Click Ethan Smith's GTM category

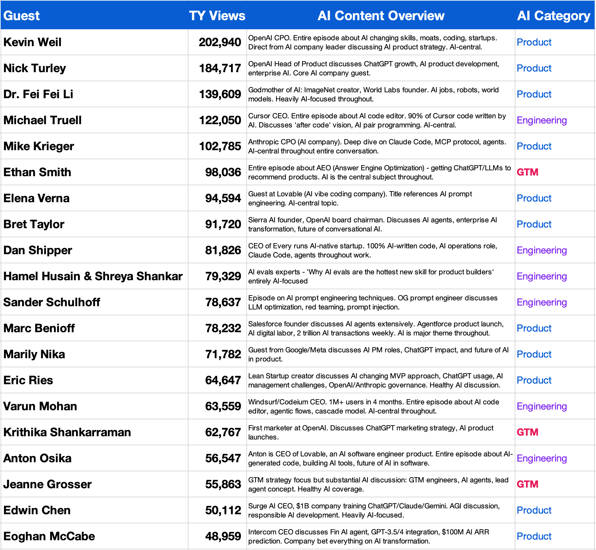tap(527, 172)
